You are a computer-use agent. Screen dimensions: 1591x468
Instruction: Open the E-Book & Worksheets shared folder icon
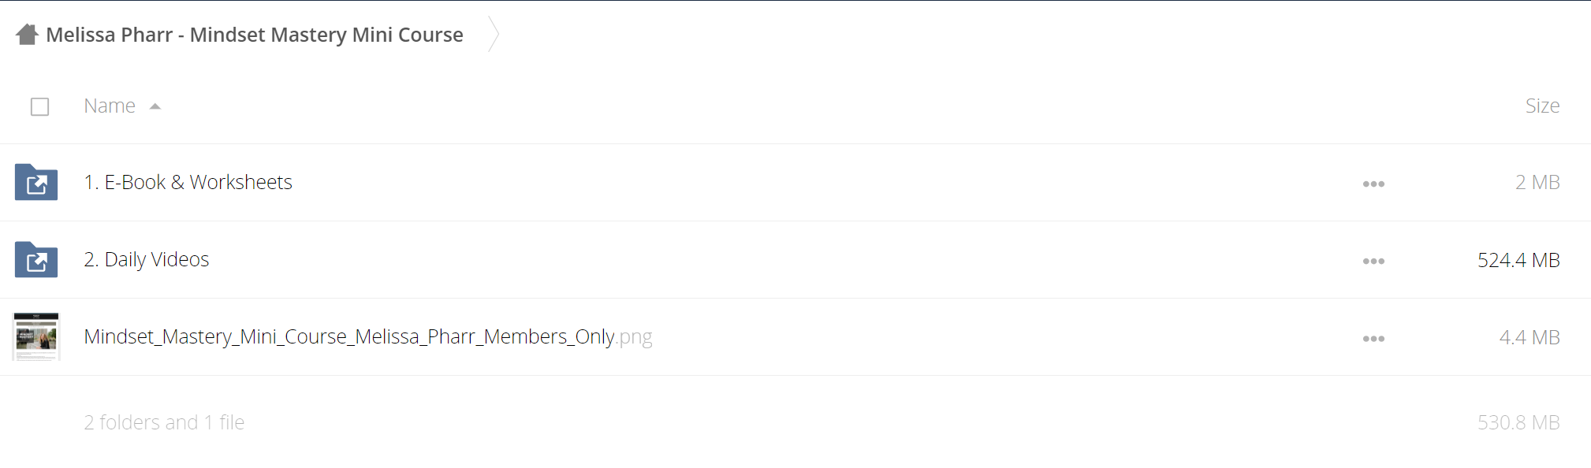pyautogui.click(x=36, y=182)
